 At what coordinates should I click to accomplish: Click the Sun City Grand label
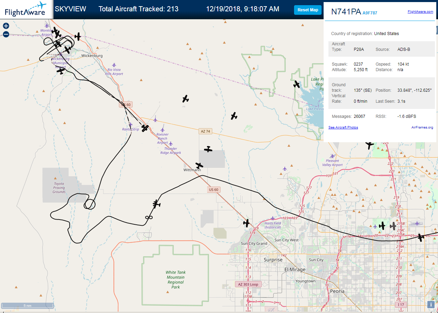(254, 244)
